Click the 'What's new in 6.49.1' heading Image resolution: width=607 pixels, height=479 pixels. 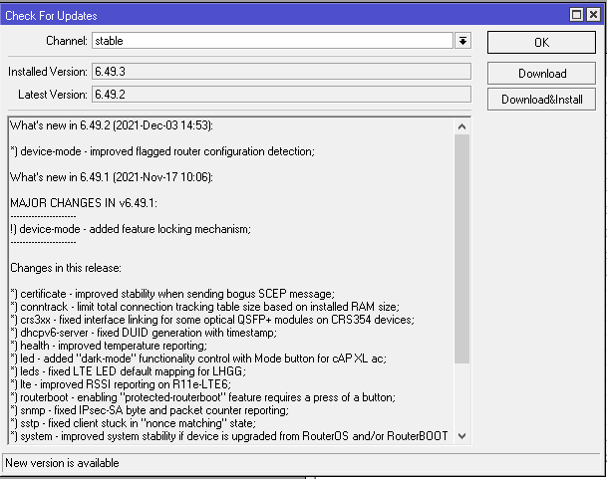coord(112,177)
